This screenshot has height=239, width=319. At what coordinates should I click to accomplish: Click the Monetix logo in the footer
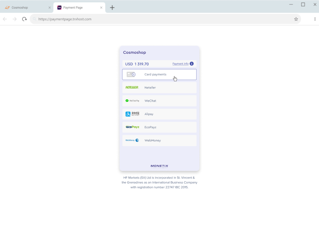[x=159, y=166]
